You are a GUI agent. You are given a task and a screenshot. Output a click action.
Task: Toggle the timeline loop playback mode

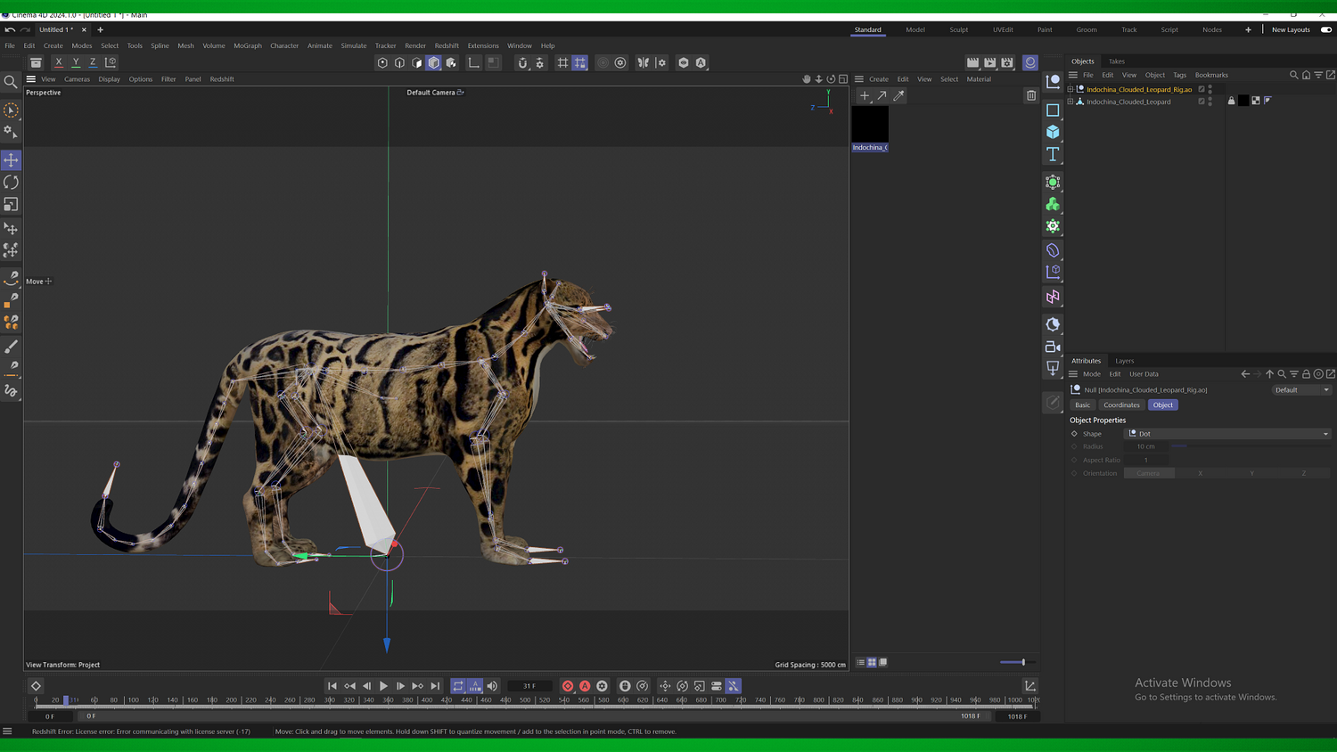458,686
